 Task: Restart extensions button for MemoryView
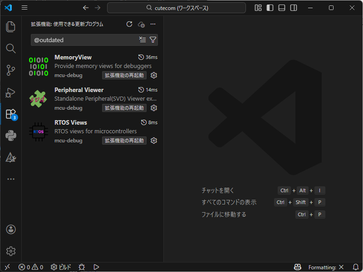coord(124,75)
